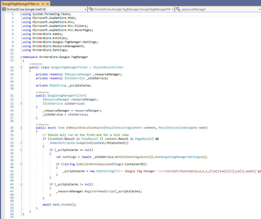Viewport: 261px width, 219px height.
Task: Click the ViewResult type on line 32
Action: (90, 139)
